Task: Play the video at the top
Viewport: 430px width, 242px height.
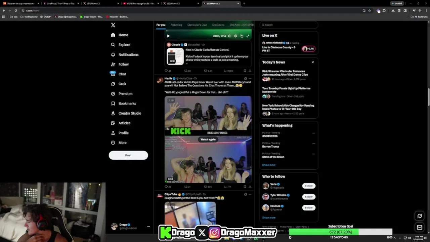Action: pos(168,36)
